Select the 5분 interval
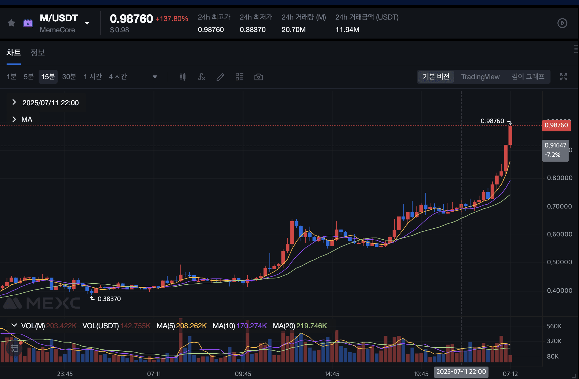Image resolution: width=579 pixels, height=379 pixels. click(29, 77)
